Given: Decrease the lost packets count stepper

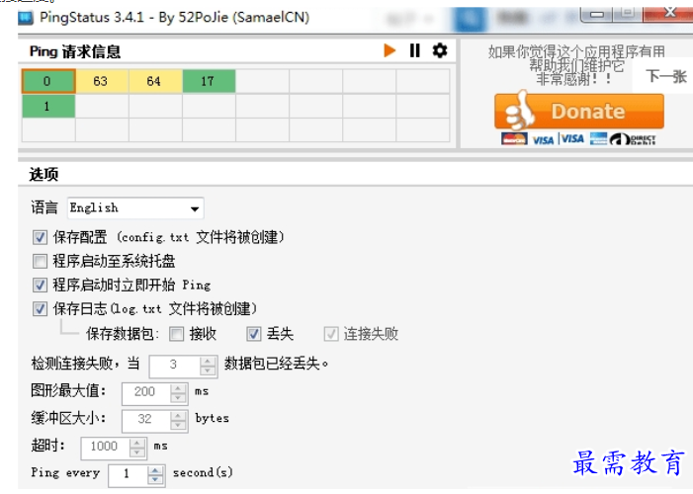Looking at the screenshot, I should point(208,371).
